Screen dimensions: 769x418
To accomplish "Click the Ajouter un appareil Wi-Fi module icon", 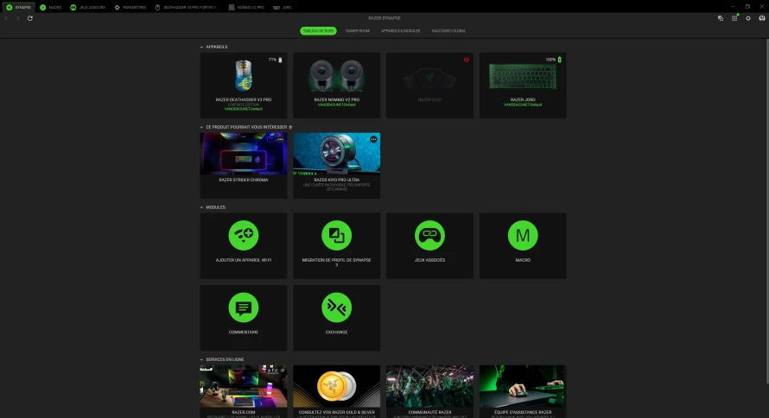I will 244,235.
